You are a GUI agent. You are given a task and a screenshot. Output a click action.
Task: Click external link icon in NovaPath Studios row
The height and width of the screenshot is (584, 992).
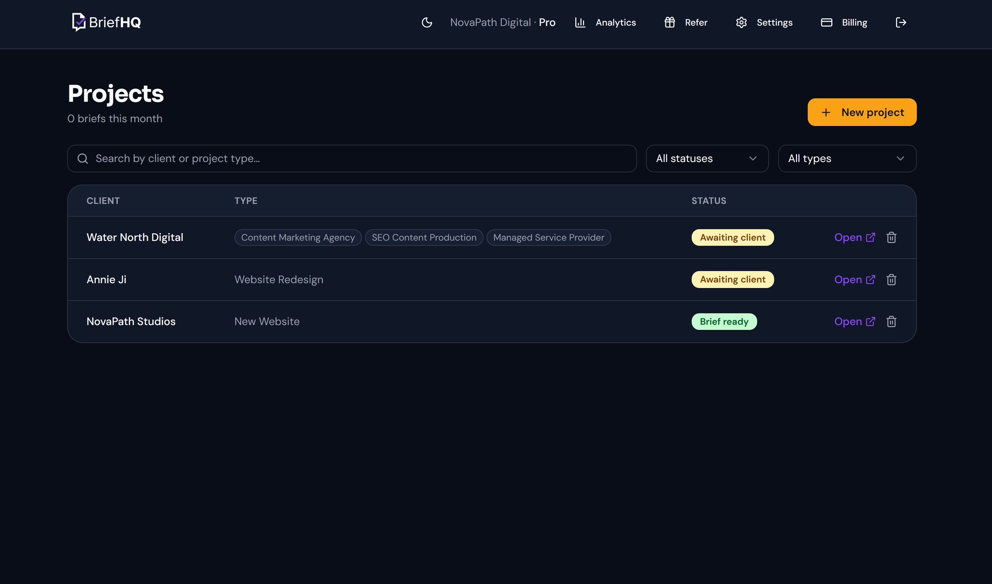coord(870,322)
